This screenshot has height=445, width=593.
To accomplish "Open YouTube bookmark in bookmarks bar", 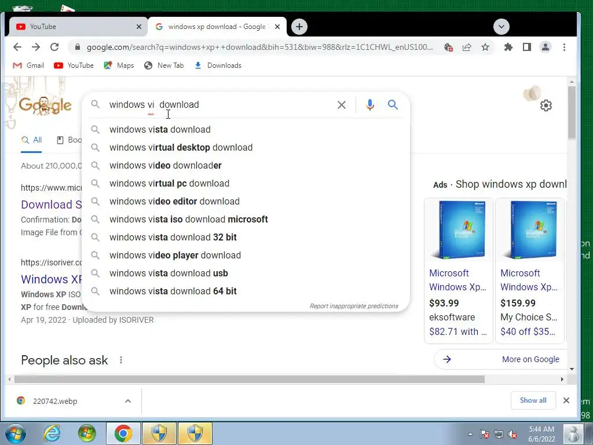I will [74, 65].
